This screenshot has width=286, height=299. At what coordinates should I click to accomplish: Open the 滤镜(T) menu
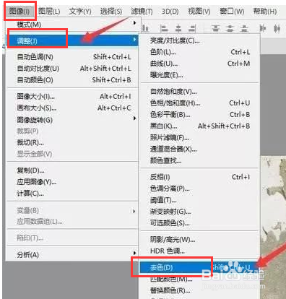click(142, 12)
